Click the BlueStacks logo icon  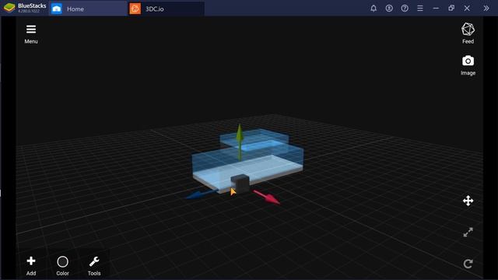(9, 8)
